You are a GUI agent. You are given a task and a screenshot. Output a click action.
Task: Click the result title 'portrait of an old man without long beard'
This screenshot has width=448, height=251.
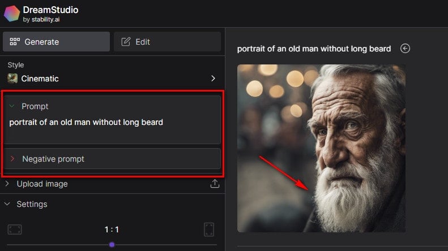point(314,49)
